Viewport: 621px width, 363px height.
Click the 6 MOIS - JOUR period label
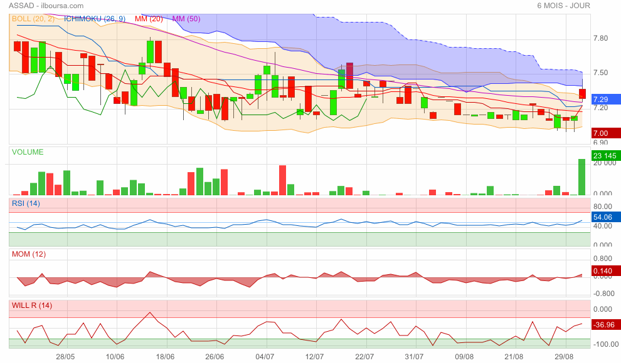(563, 6)
